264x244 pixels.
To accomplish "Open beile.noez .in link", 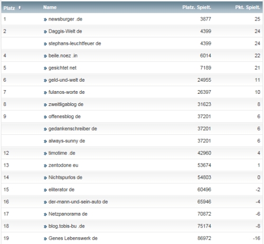I will point(63,56).
